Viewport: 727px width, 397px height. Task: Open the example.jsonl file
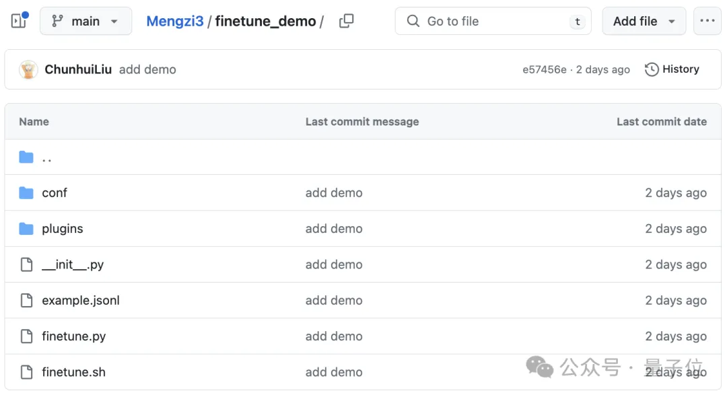pos(81,301)
